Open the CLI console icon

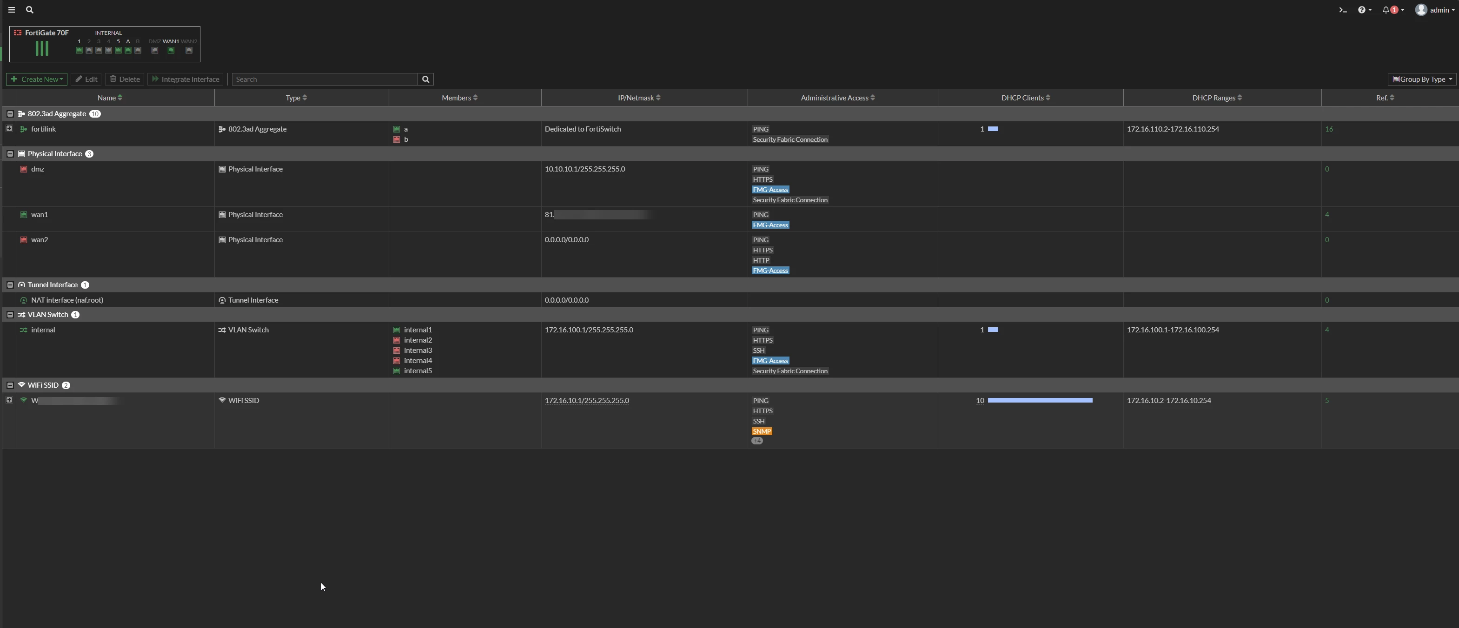(x=1343, y=10)
